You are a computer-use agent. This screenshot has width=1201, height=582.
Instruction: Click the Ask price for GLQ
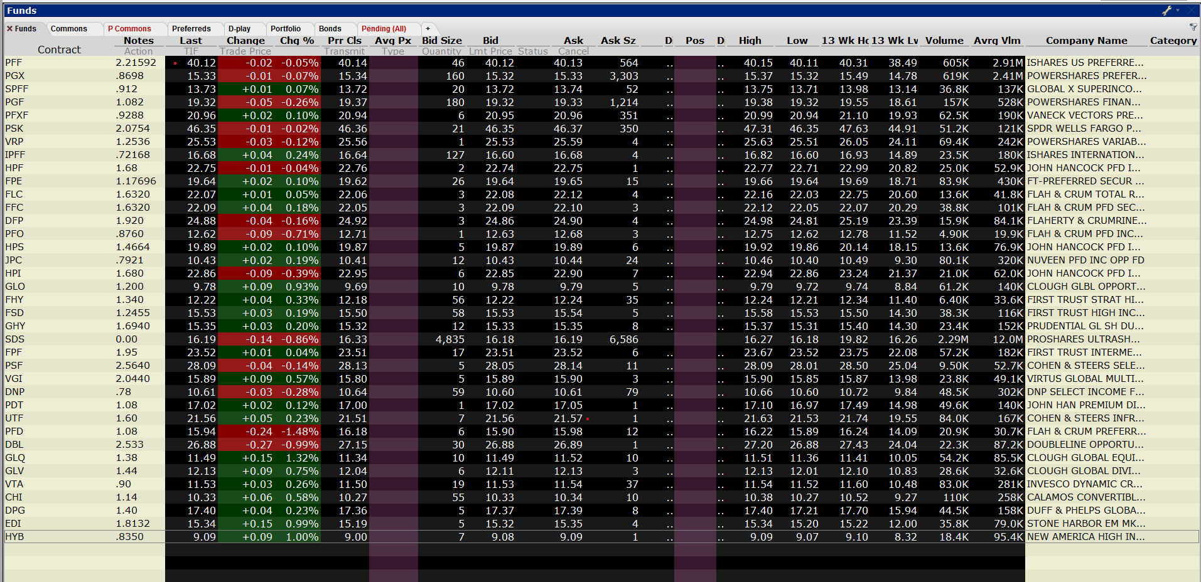click(568, 458)
